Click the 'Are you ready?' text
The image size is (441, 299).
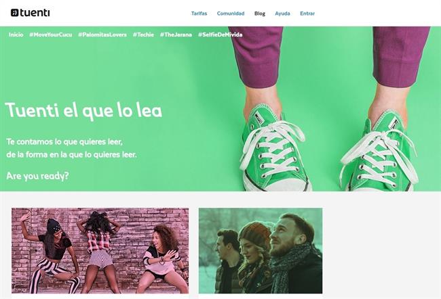click(x=37, y=176)
